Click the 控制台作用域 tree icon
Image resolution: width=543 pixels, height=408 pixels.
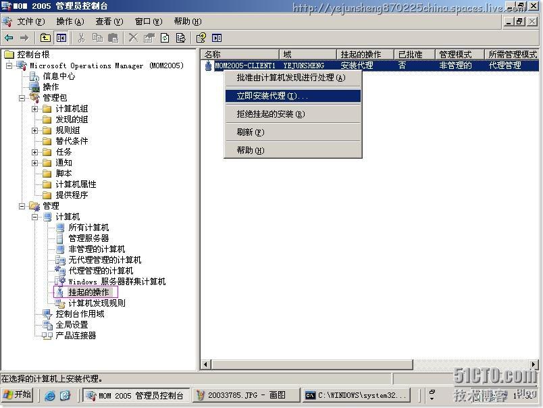pyautogui.click(x=47, y=314)
